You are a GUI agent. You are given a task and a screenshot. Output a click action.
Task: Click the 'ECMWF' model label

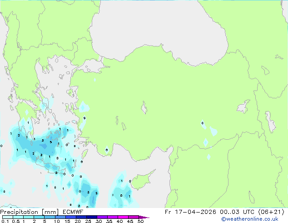click(x=73, y=212)
